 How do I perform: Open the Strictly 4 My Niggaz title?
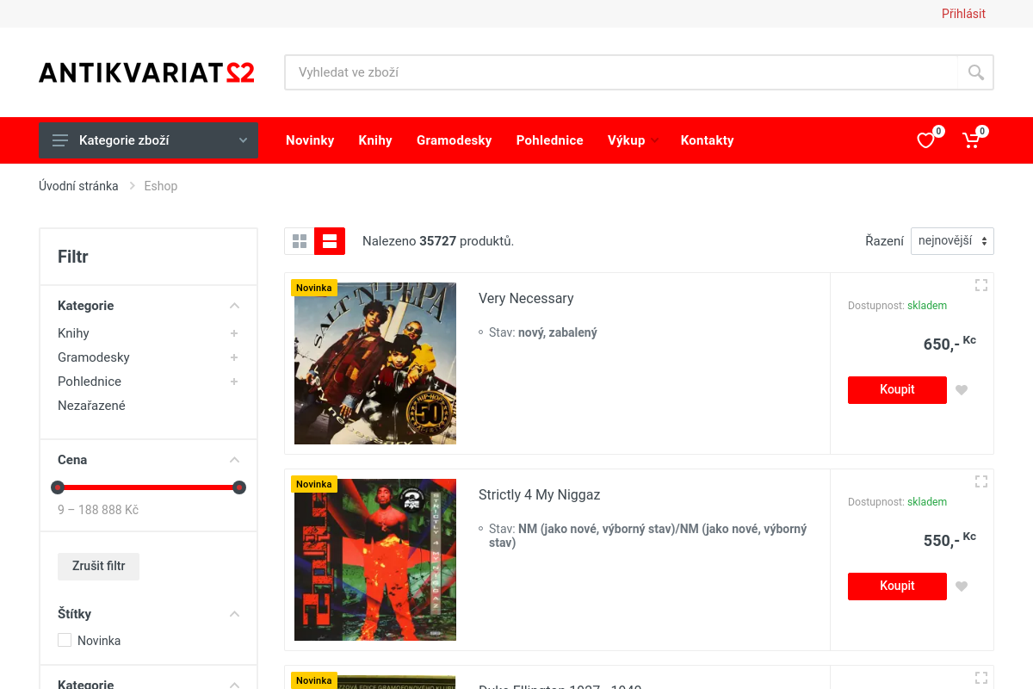click(540, 494)
